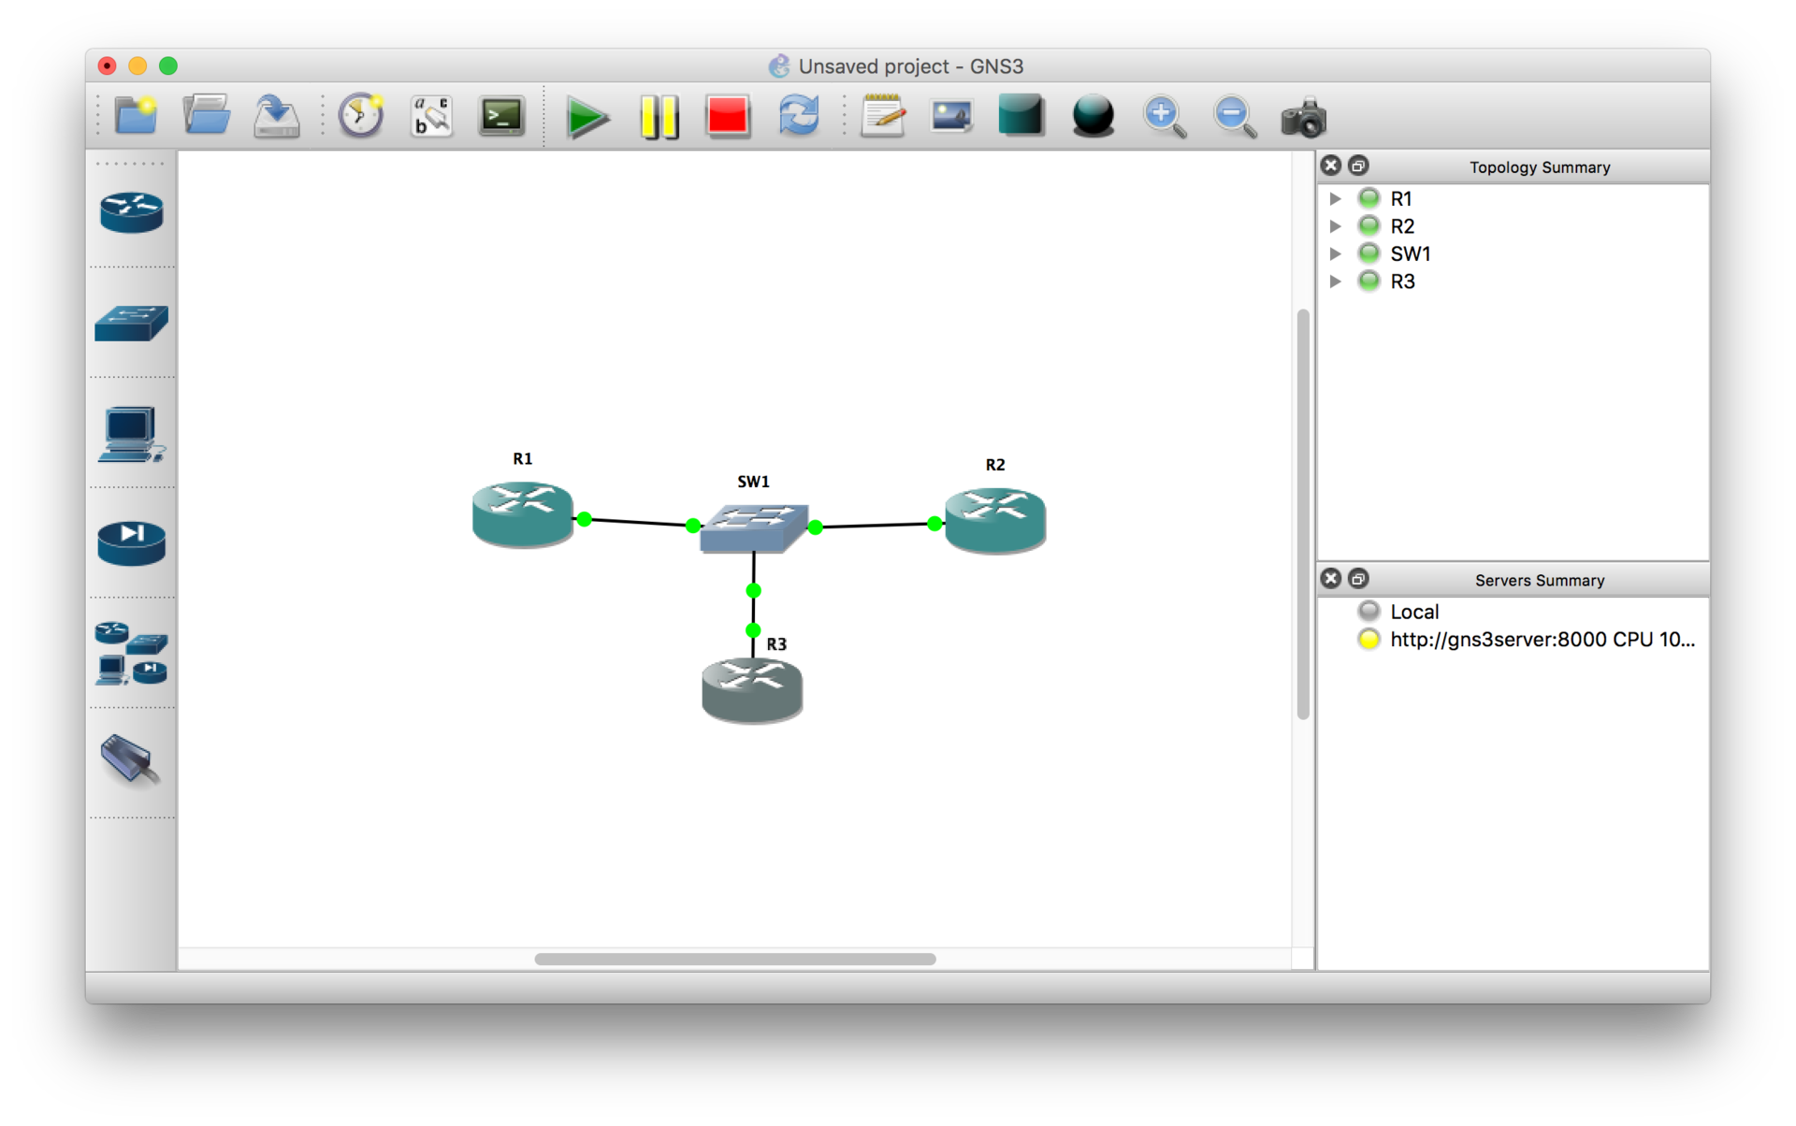The width and height of the screenshot is (1796, 1126).
Task: Start all devices with the green play button
Action: 587,118
